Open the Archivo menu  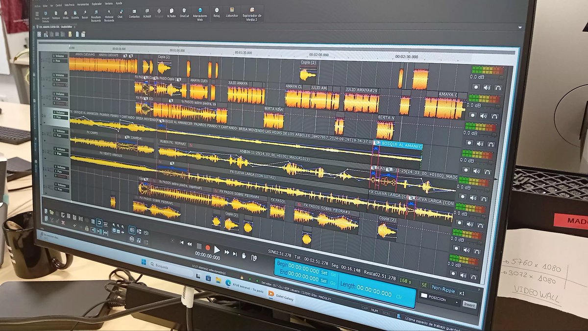[37, 6]
